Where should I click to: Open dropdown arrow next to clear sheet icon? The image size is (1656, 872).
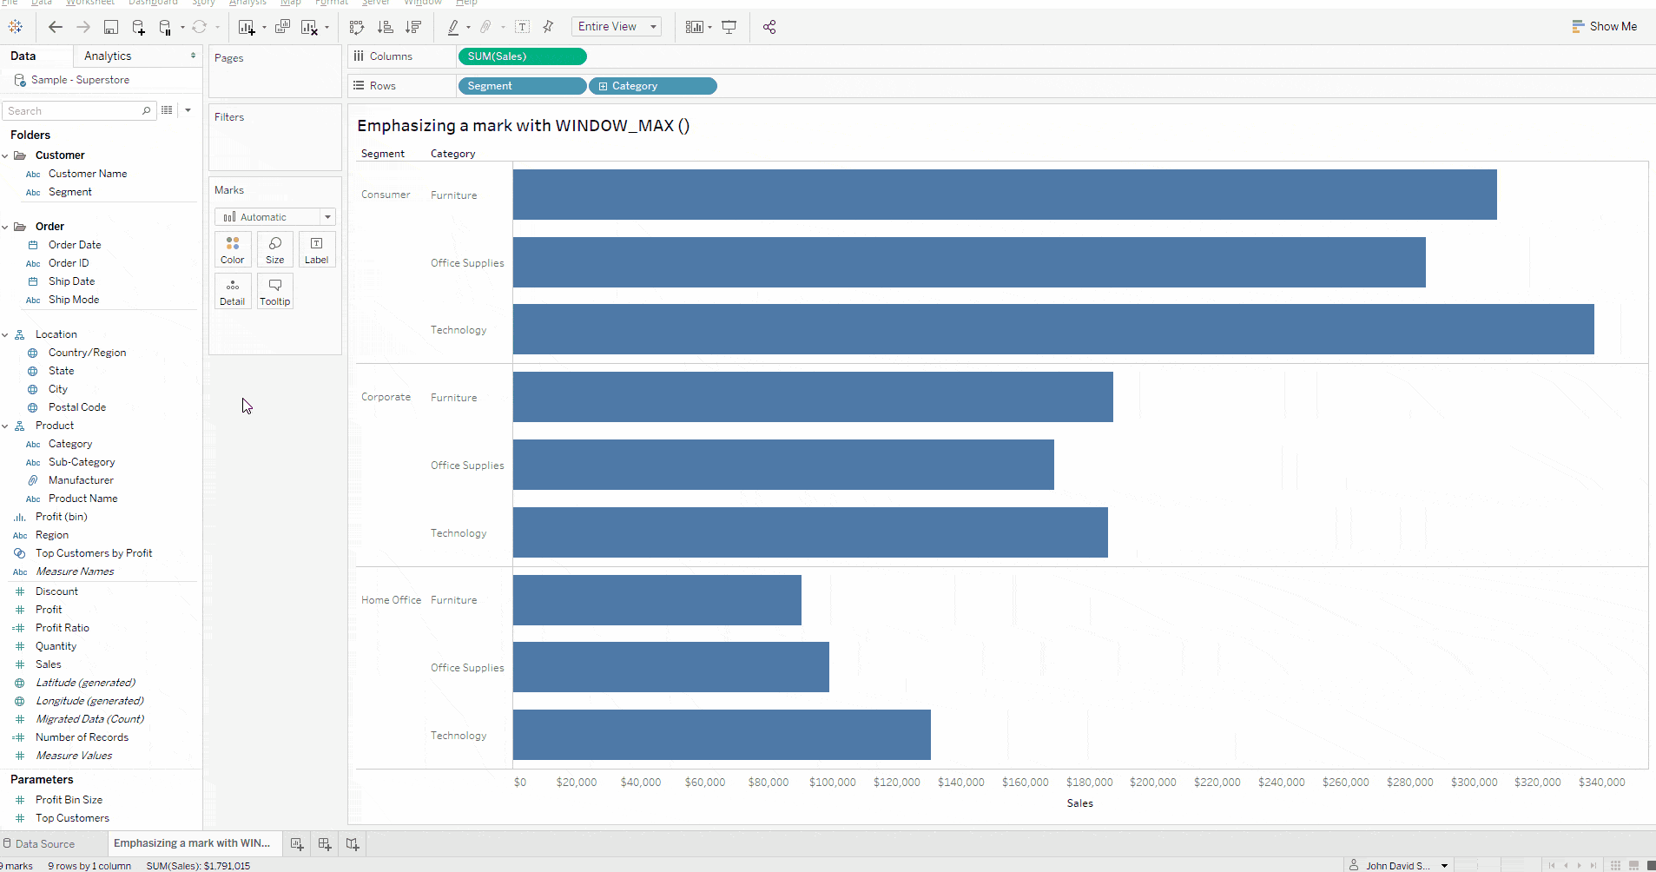(x=327, y=28)
